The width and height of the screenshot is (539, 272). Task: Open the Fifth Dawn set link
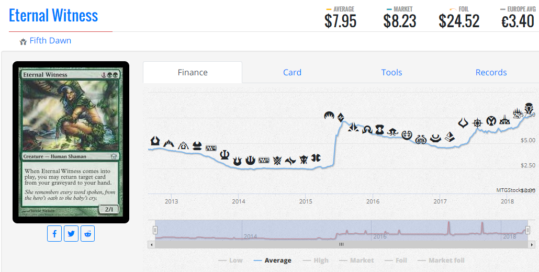coord(50,40)
